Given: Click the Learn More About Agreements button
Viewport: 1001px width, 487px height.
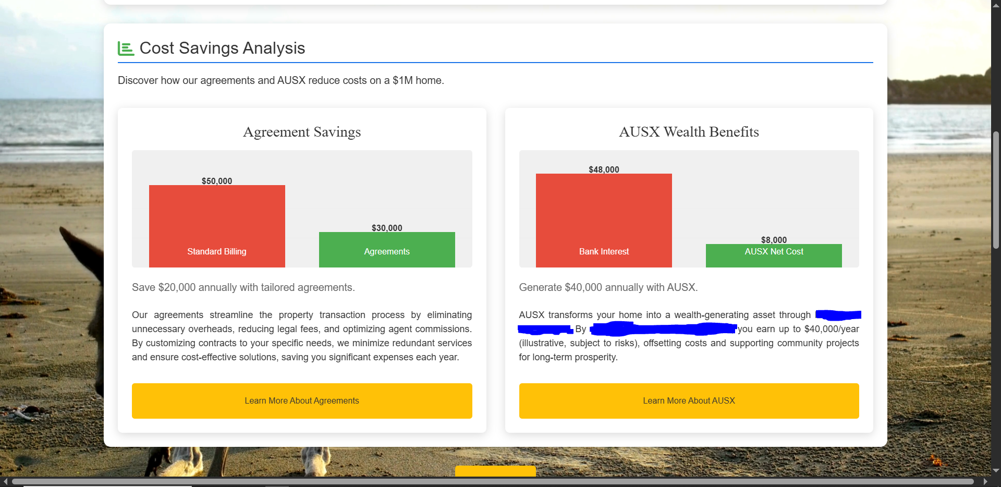Looking at the screenshot, I should click(302, 400).
